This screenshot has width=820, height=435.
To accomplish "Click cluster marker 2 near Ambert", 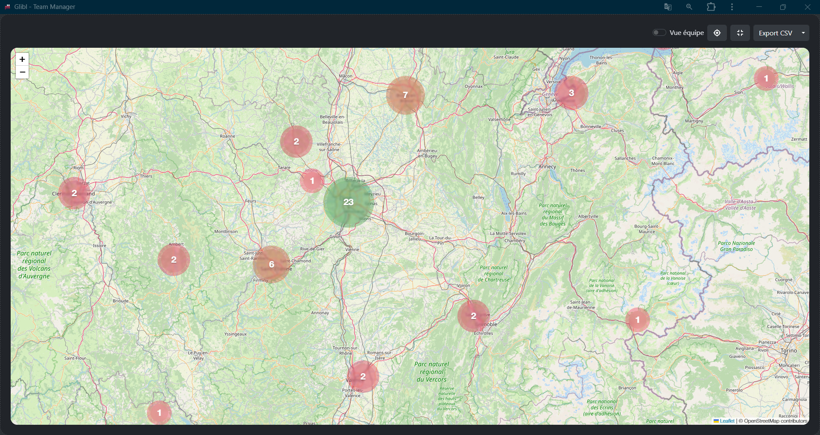I will pos(174,260).
